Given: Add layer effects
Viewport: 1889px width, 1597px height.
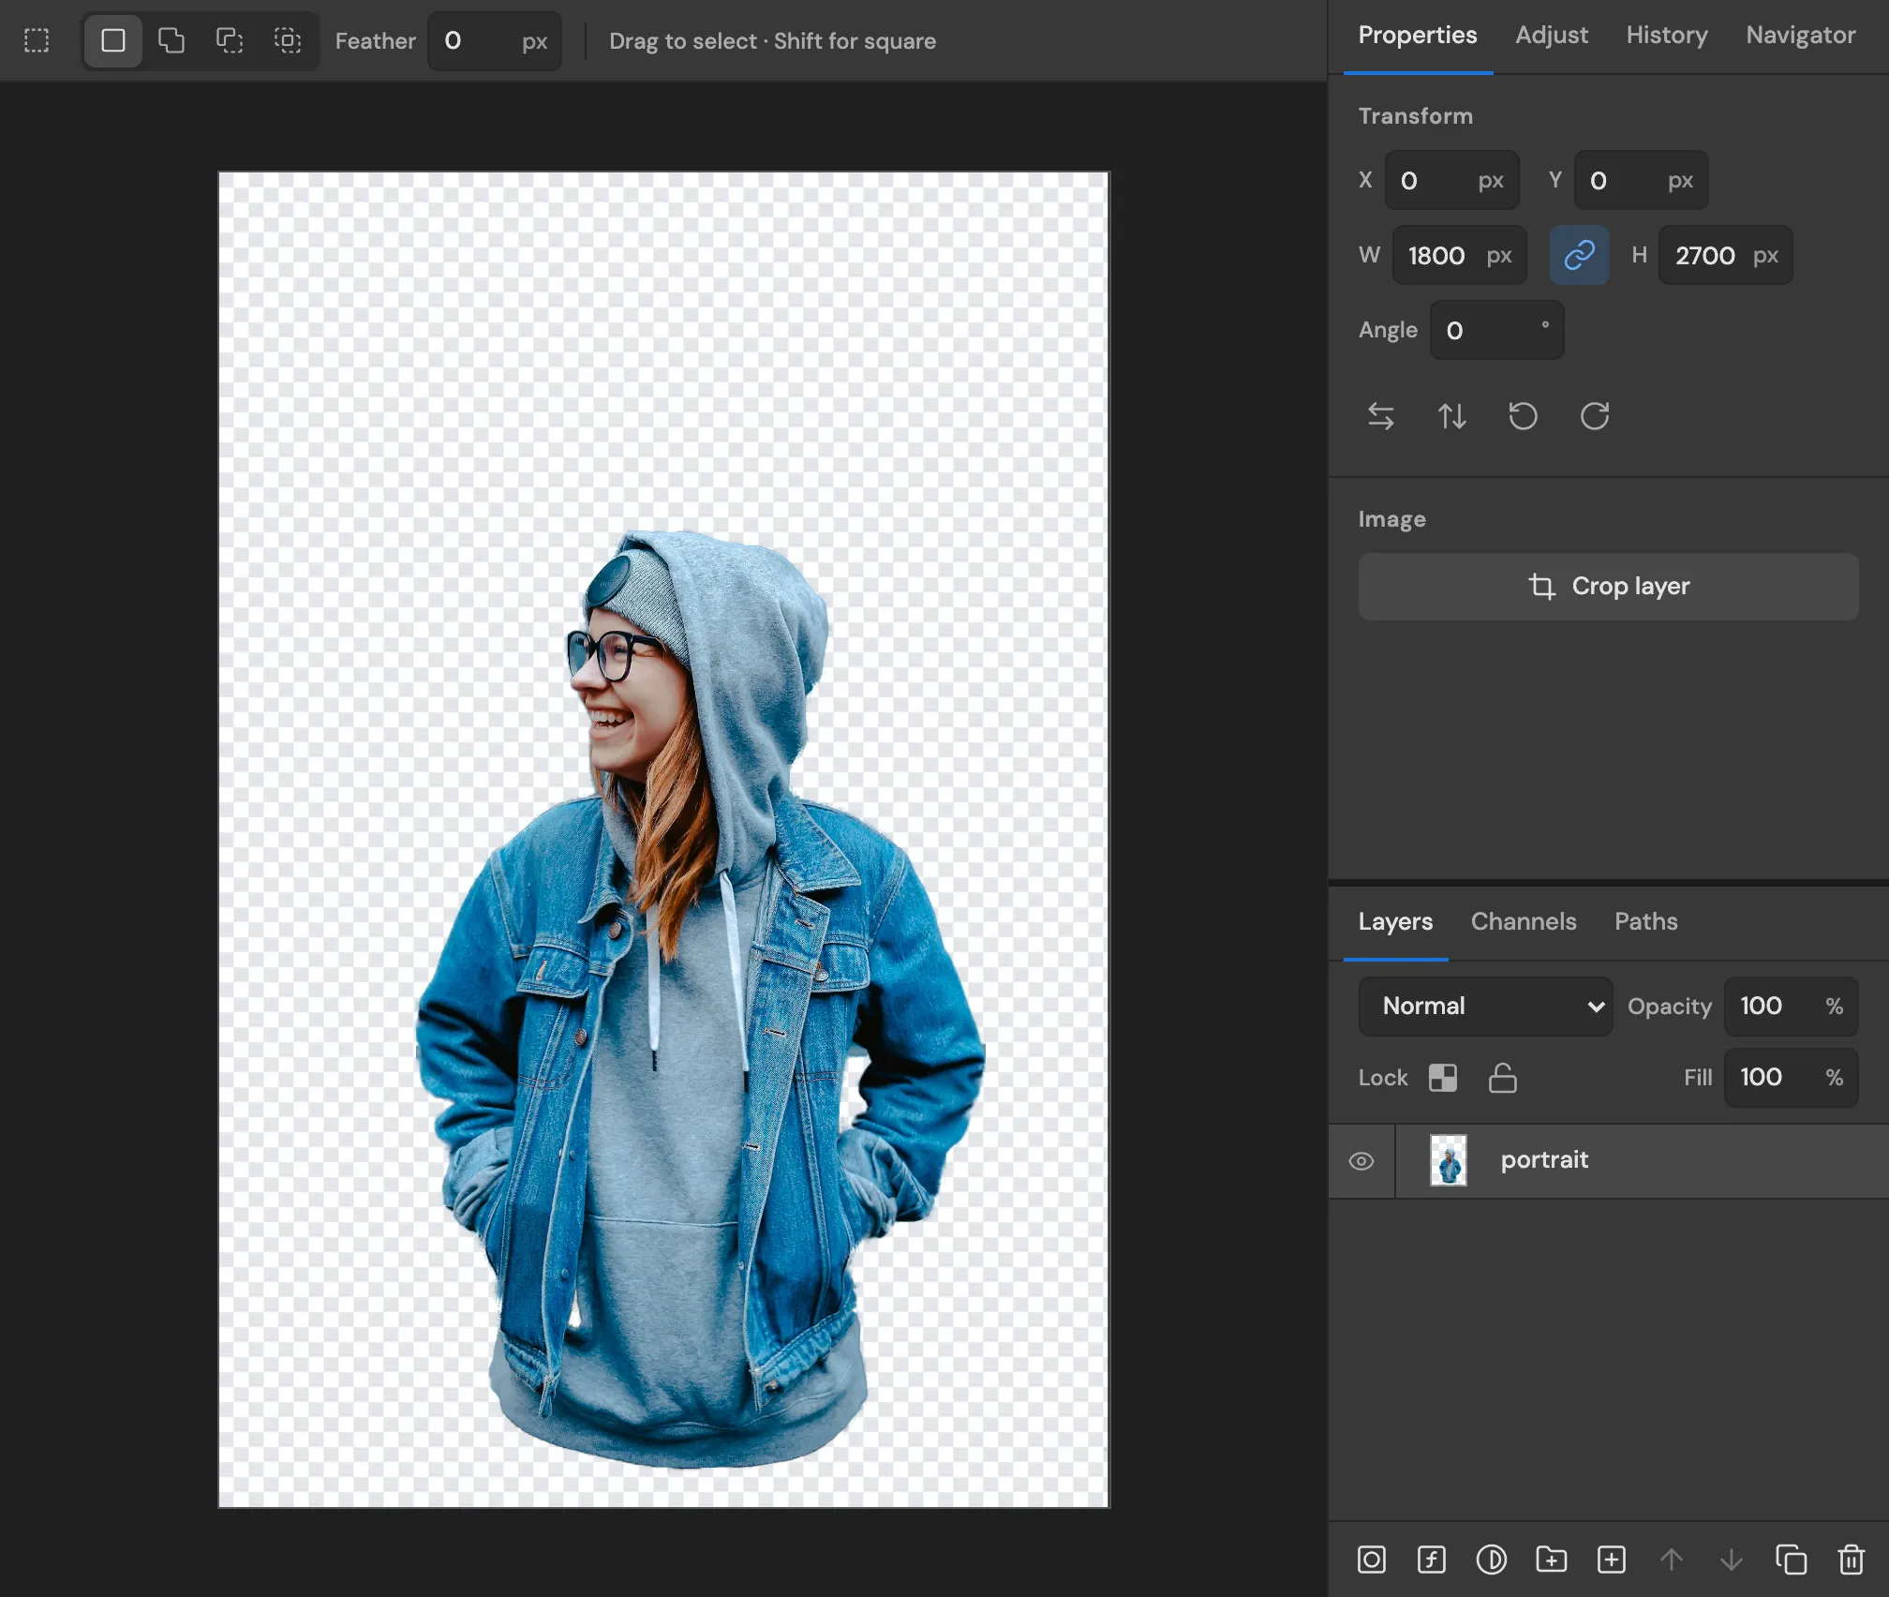Looking at the screenshot, I should click(x=1431, y=1560).
